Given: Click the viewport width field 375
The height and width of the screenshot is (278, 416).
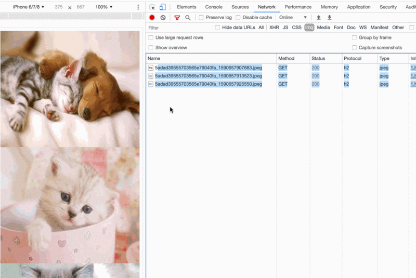Looking at the screenshot, I should point(59,7).
